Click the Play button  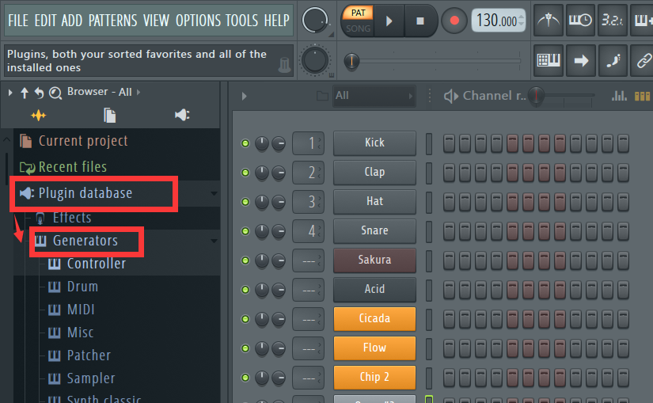(389, 21)
